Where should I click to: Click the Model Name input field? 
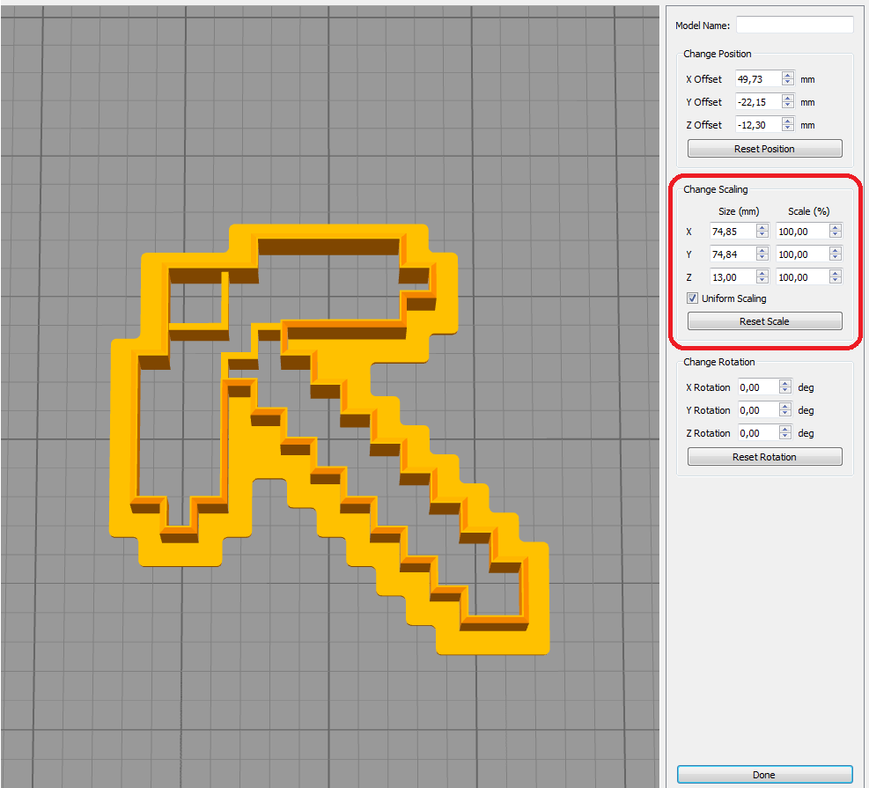(794, 25)
